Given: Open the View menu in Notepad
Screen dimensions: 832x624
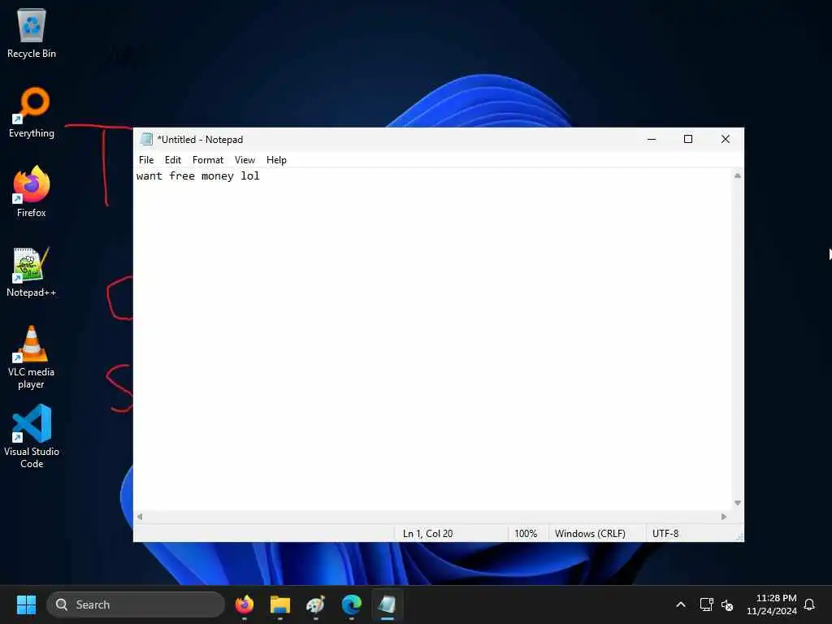Looking at the screenshot, I should click(245, 160).
